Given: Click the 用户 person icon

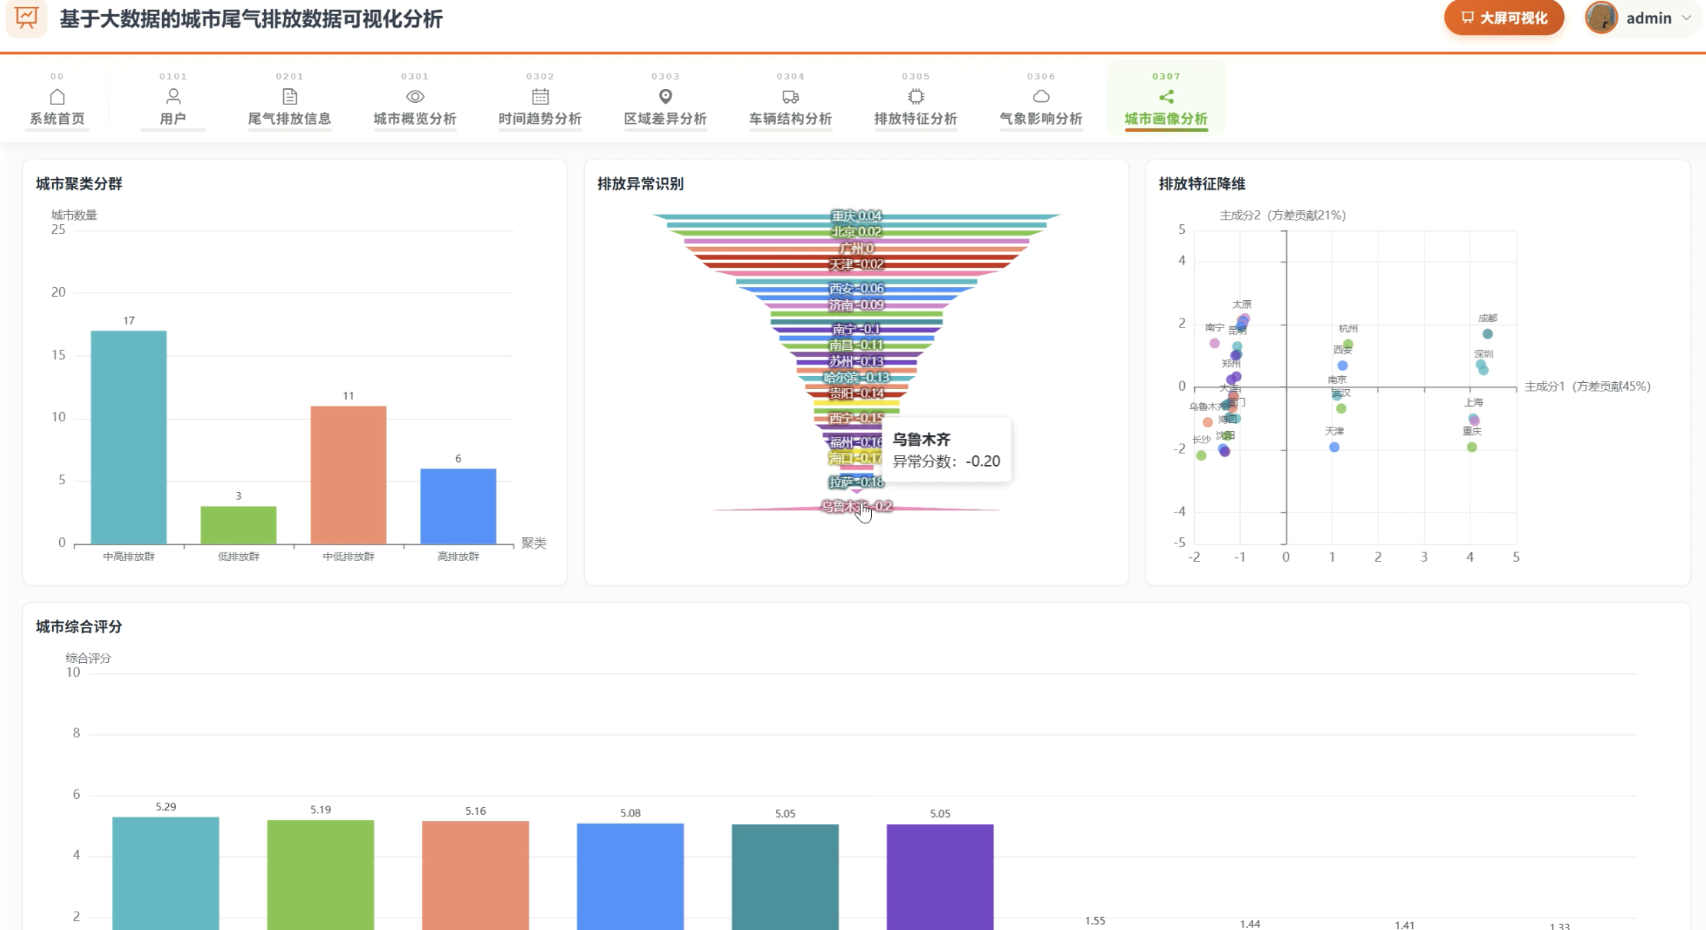Looking at the screenshot, I should pos(173,97).
